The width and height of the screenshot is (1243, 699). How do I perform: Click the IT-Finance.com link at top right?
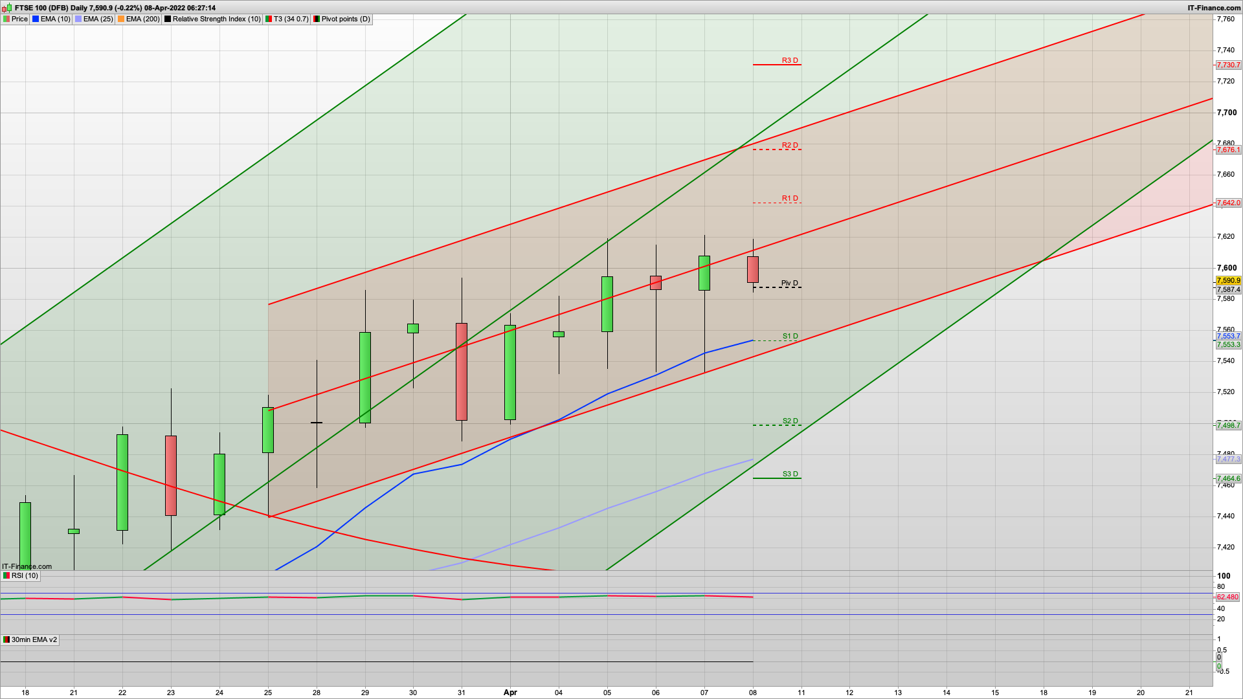pos(1214,8)
